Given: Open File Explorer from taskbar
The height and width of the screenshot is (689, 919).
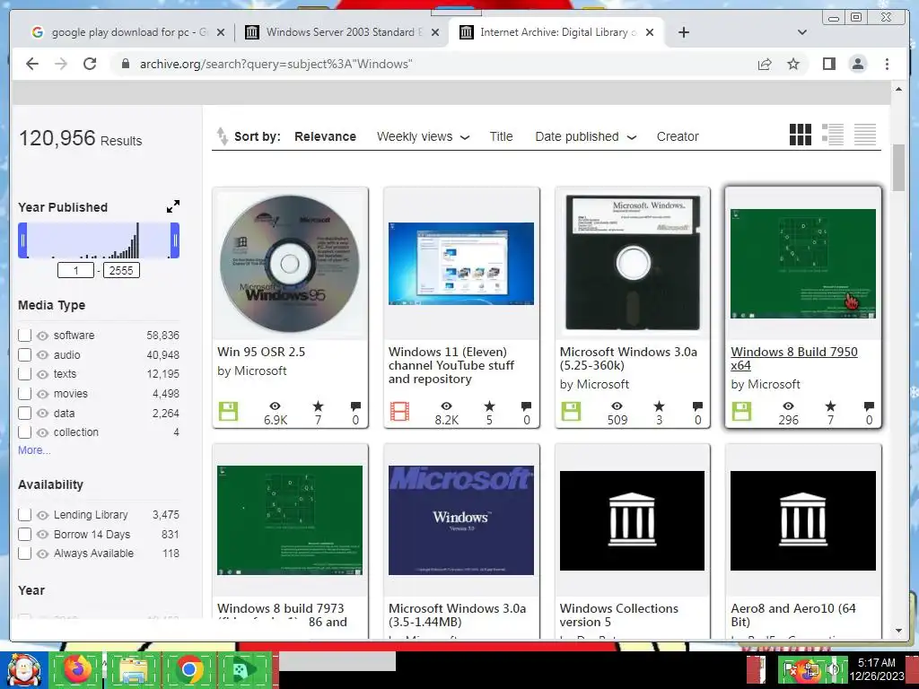Looking at the screenshot, I should [x=134, y=669].
